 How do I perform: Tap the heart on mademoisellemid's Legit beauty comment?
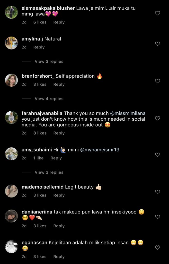tap(158, 192)
